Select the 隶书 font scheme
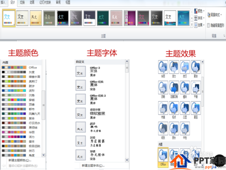 [x=100, y=127]
